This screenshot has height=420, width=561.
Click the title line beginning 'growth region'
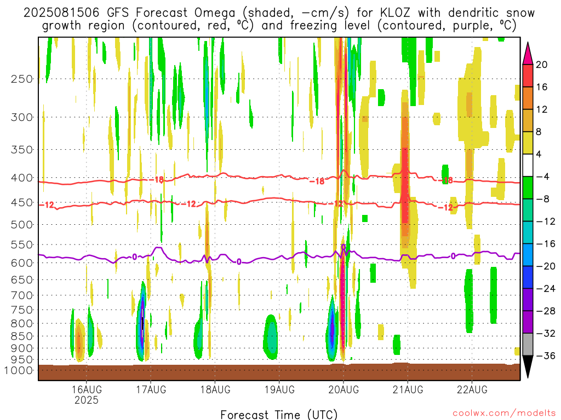coord(279,26)
